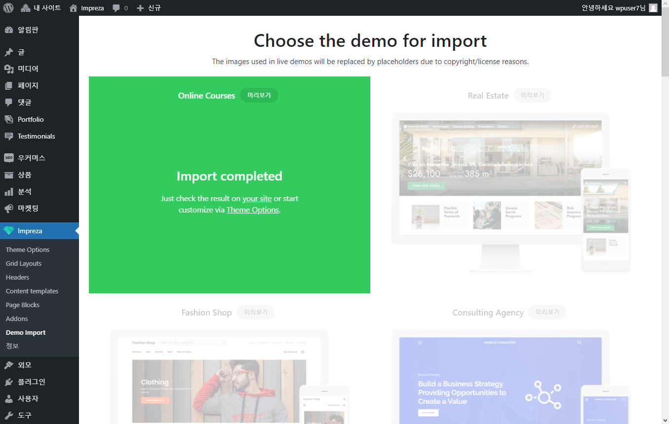Click the Portfolio icon in sidebar
The image size is (669, 424).
point(9,119)
